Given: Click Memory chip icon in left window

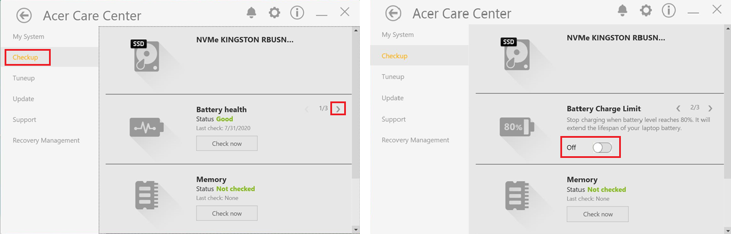Looking at the screenshot, I should tap(145, 195).
